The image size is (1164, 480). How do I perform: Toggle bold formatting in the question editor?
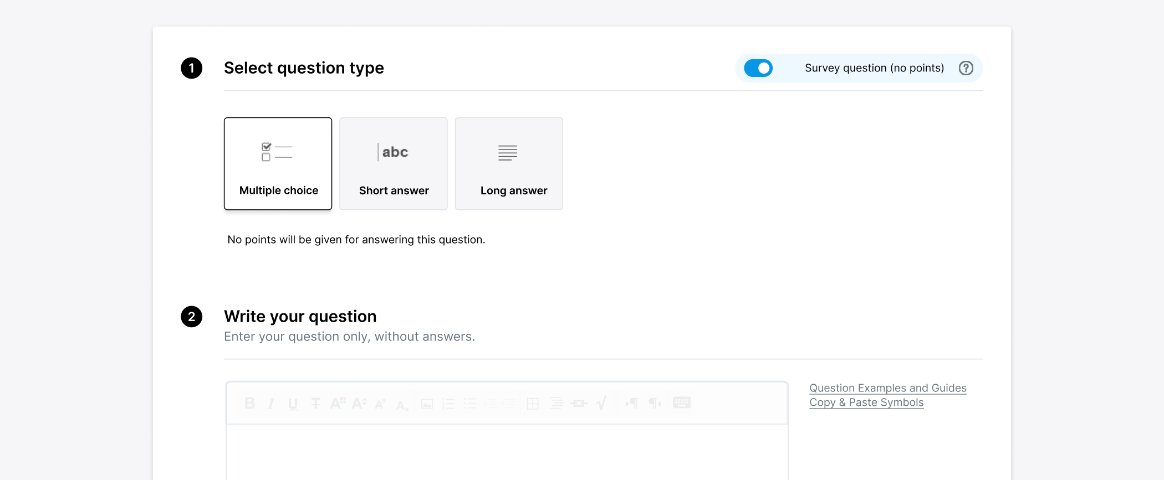249,403
